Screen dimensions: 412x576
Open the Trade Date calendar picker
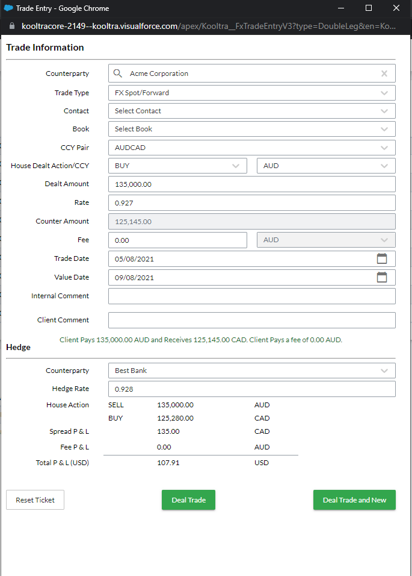tap(381, 258)
